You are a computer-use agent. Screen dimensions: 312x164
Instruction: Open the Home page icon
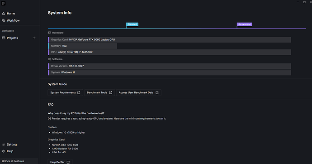4,14
